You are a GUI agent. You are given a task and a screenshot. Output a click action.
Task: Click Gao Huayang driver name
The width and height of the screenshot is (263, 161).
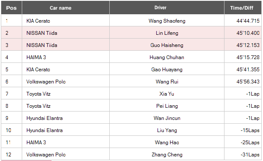click(x=167, y=70)
